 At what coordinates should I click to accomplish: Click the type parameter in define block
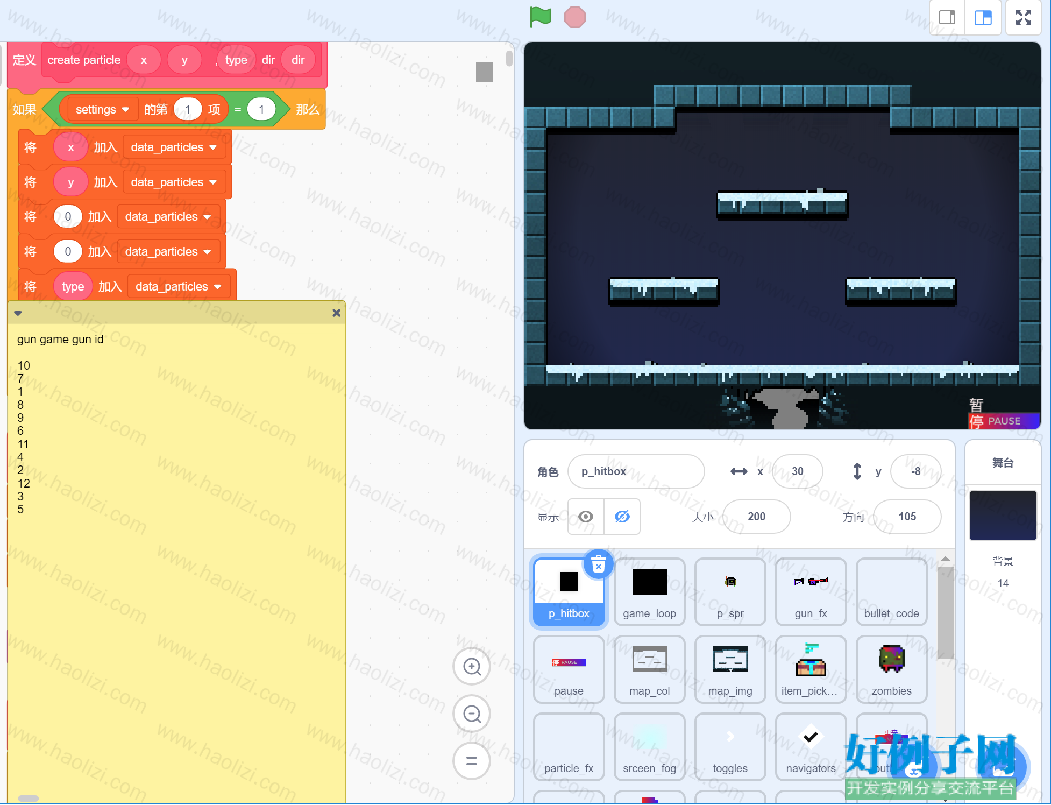pos(236,60)
